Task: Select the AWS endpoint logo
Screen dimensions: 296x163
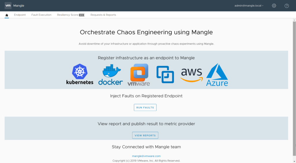Action: [191, 75]
